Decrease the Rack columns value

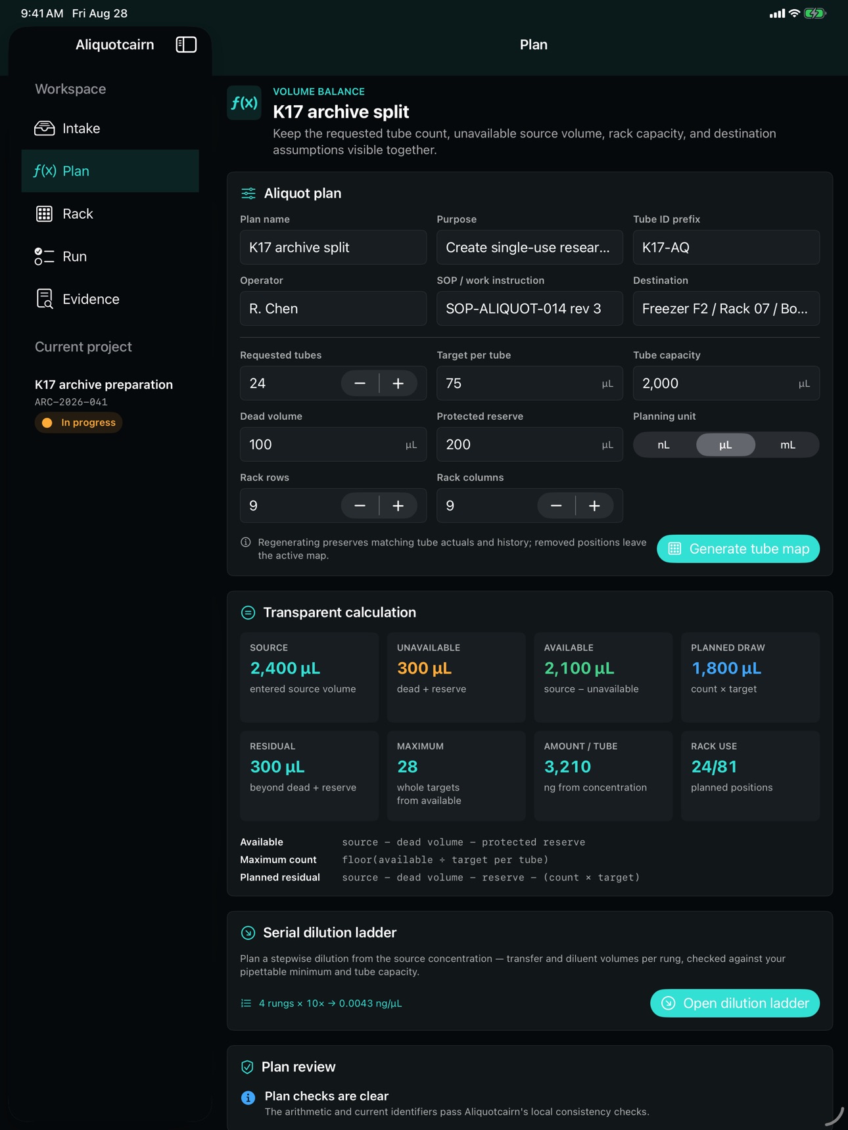pyautogui.click(x=556, y=505)
